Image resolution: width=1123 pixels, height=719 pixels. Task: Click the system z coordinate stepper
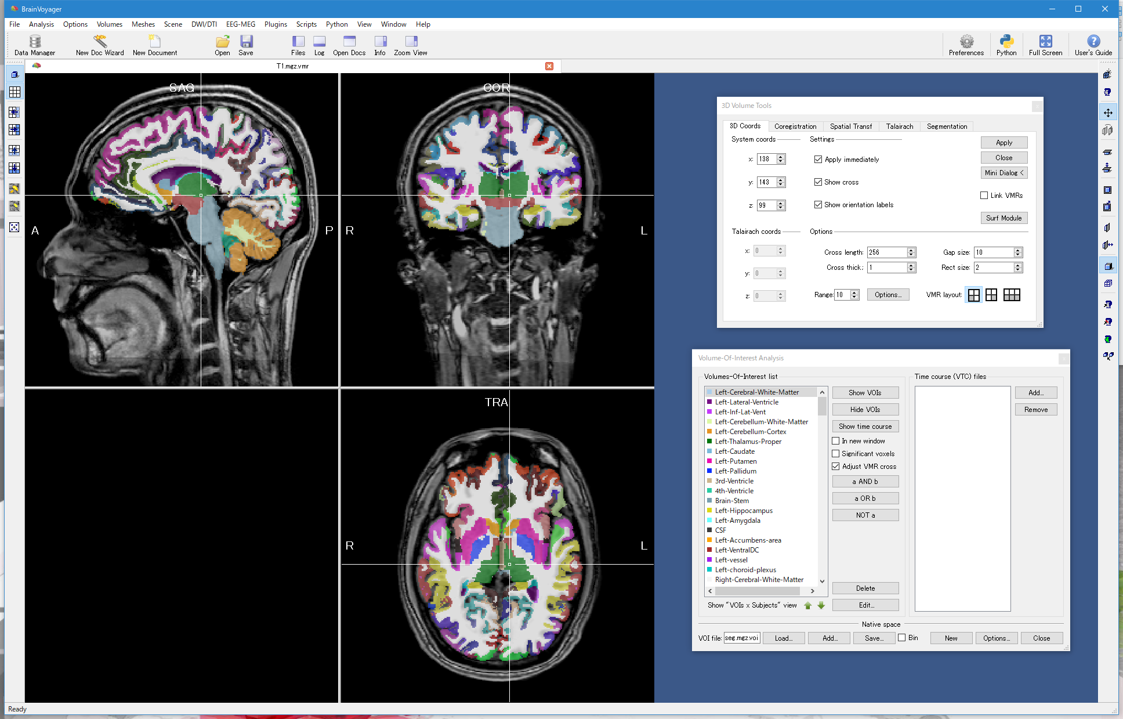click(781, 205)
